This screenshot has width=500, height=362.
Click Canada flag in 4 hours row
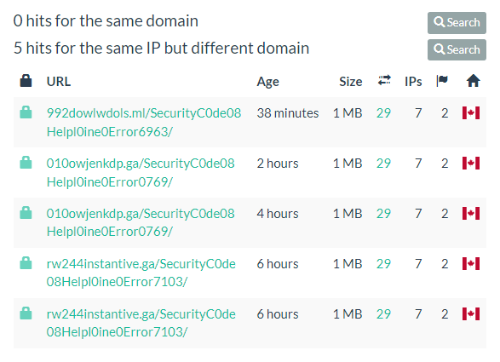pos(471,214)
